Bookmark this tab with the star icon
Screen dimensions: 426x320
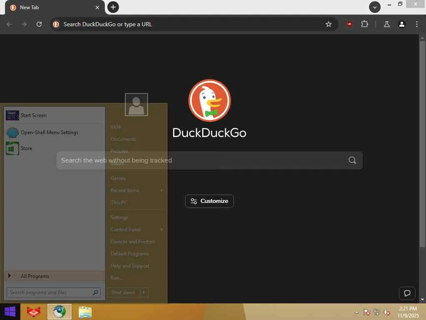pyautogui.click(x=329, y=24)
